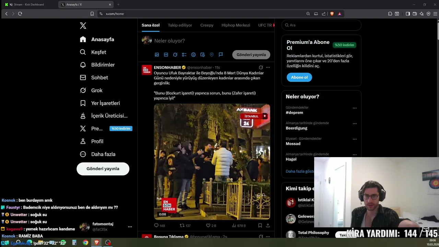Image resolution: width=439 pixels, height=247 pixels.
Task: Add location tag in composer
Action: pos(212,55)
